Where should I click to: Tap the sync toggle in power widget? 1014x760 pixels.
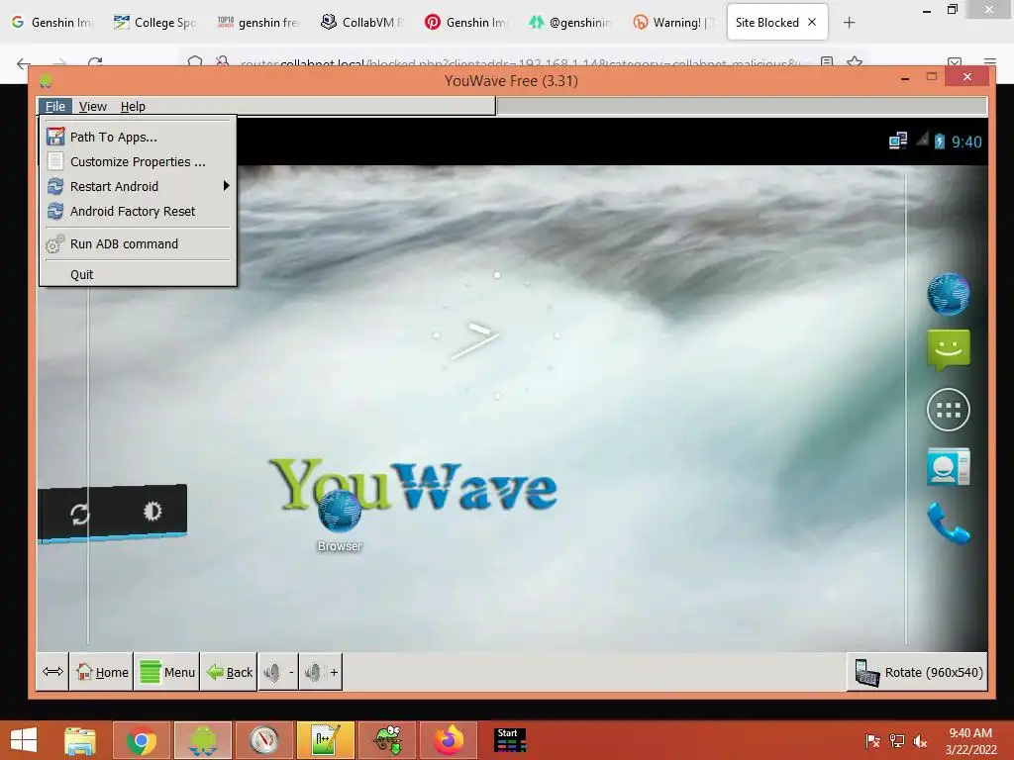(79, 515)
